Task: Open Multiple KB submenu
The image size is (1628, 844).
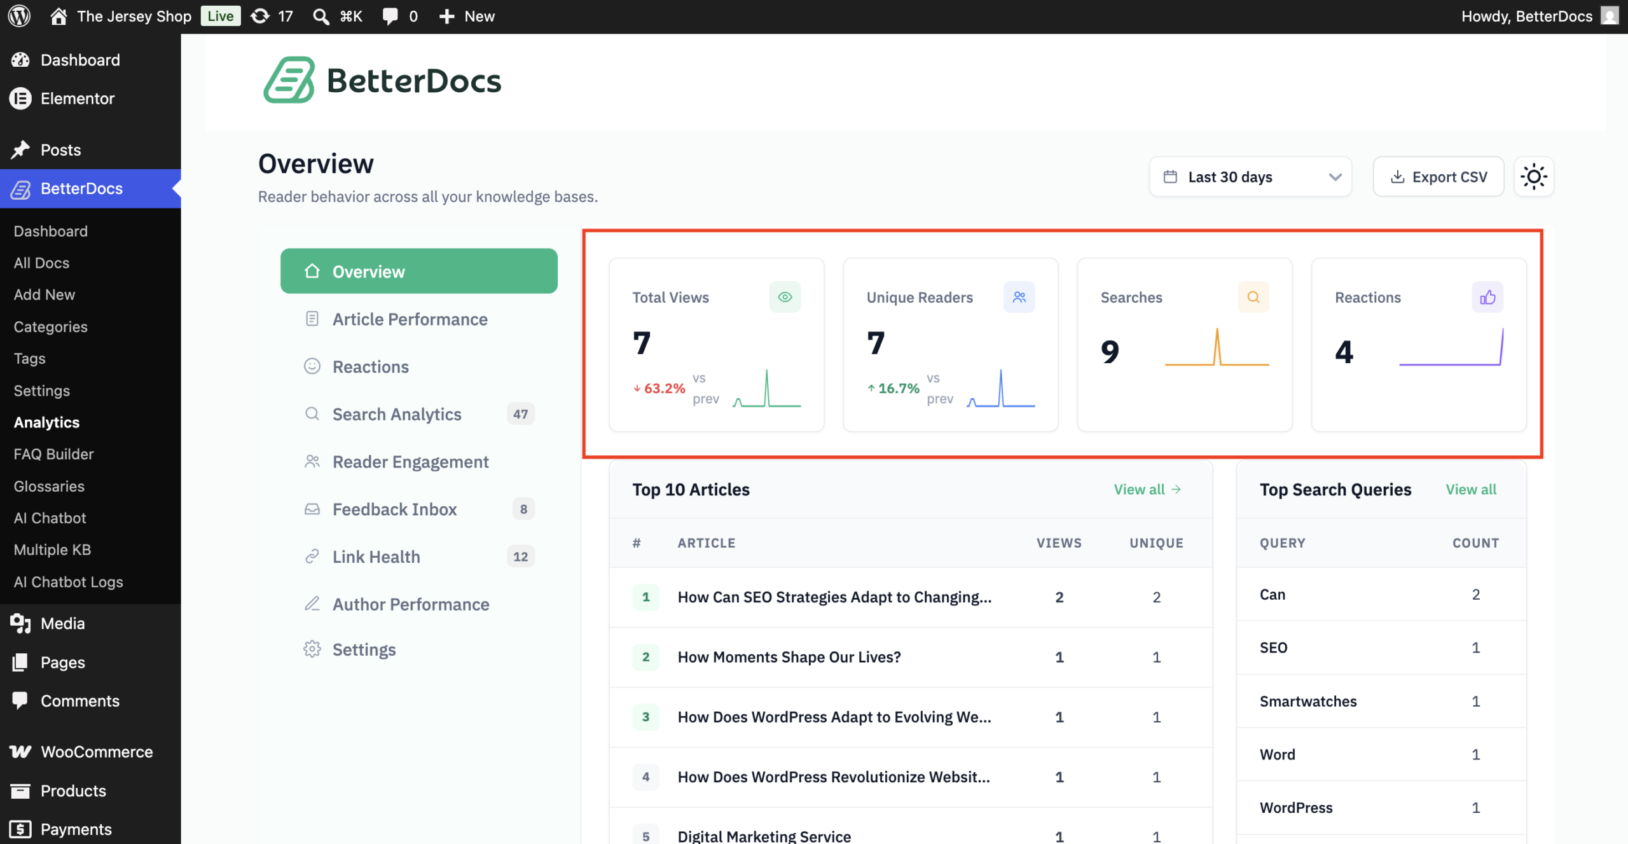Action: click(52, 550)
